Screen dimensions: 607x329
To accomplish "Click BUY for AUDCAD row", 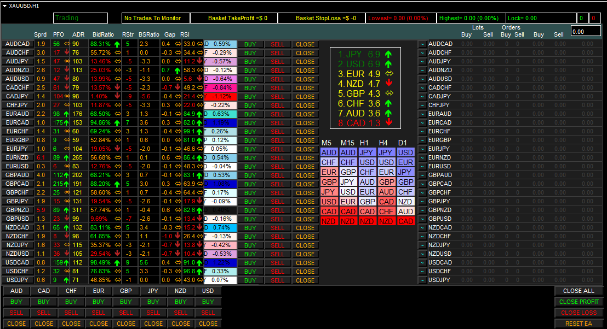I will click(250, 44).
